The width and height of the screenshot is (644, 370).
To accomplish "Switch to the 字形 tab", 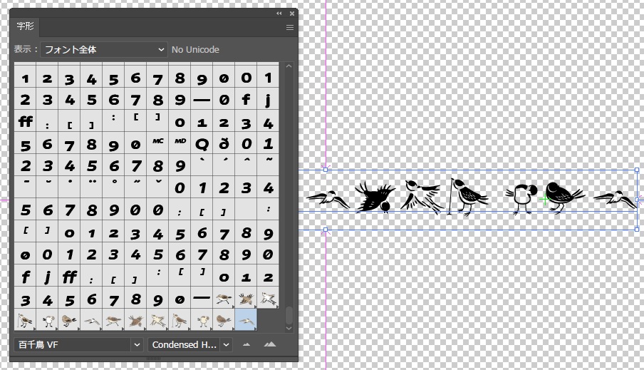I will click(x=25, y=27).
